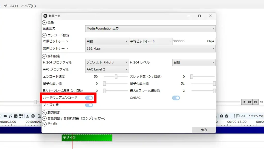The image size is (264, 149).
Task: Expand the 範囲指定 section
Action: point(52,113)
